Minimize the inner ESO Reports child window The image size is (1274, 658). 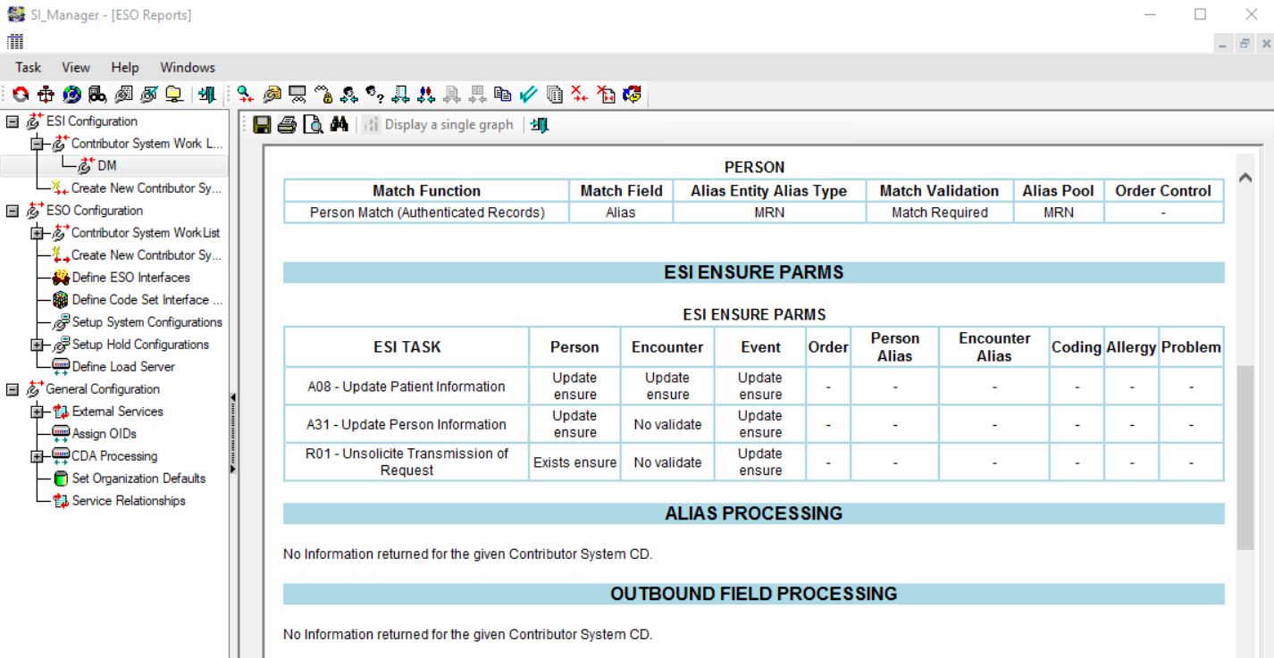tap(1223, 43)
